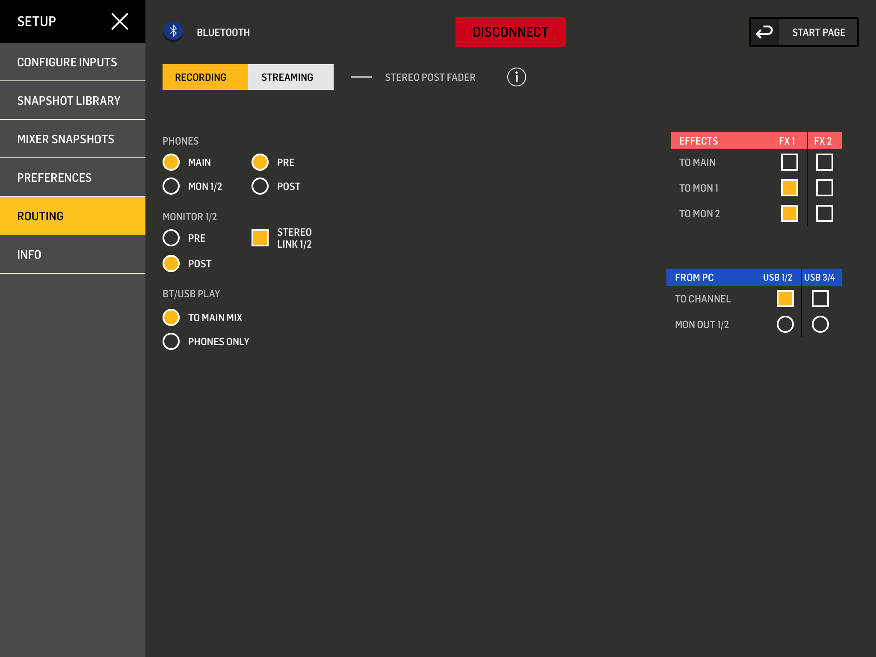Select USB 1/2 for Mon Out 1/2

click(785, 324)
